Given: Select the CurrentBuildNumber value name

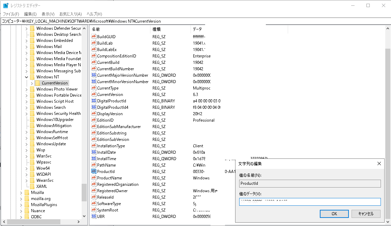Looking at the screenshot, I should tap(115, 69).
